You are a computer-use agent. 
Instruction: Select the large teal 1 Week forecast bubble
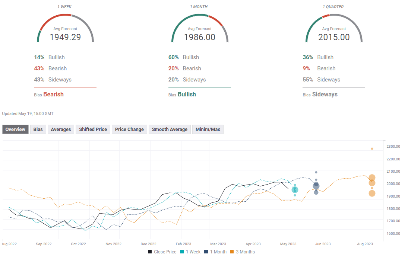tap(295, 190)
